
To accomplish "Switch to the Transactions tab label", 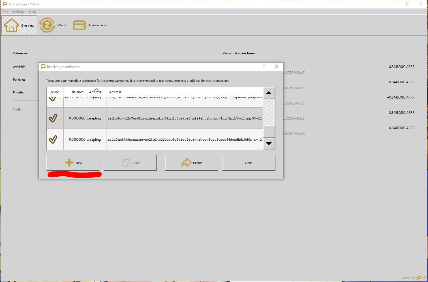I will click(97, 25).
